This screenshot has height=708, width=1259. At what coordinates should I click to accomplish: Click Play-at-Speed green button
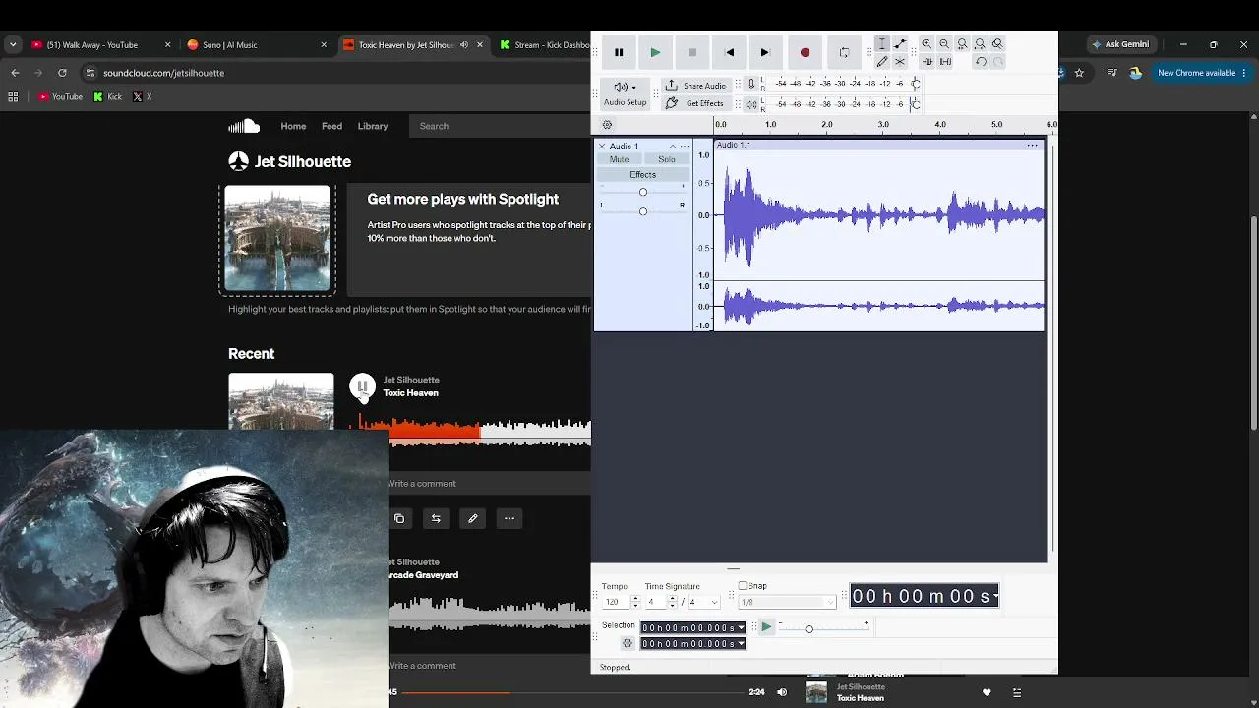click(x=766, y=626)
